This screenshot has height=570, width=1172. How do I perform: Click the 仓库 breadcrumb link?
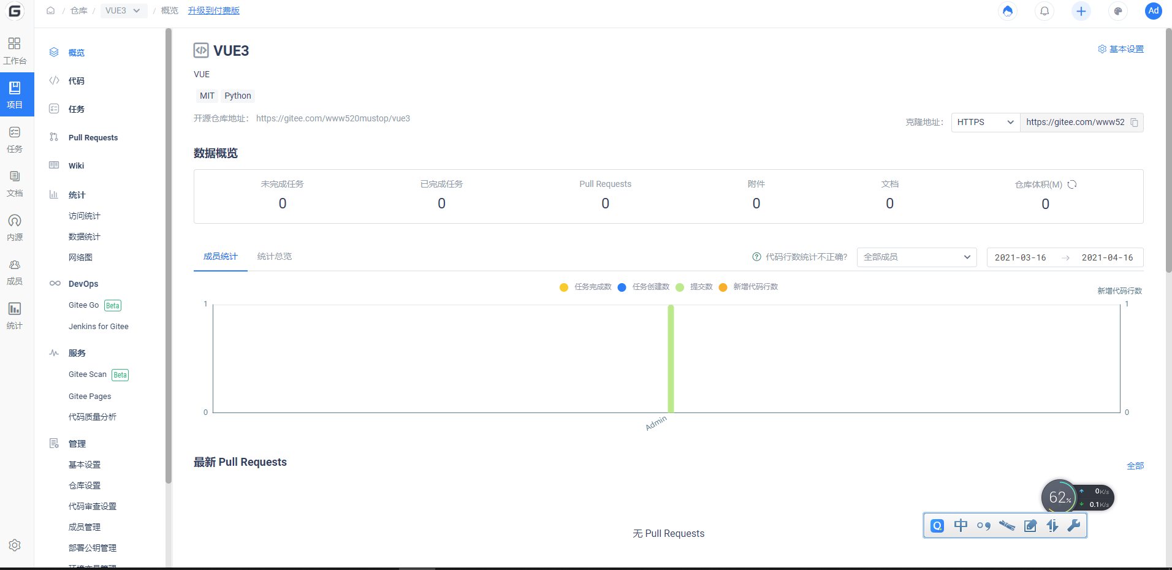tap(79, 10)
